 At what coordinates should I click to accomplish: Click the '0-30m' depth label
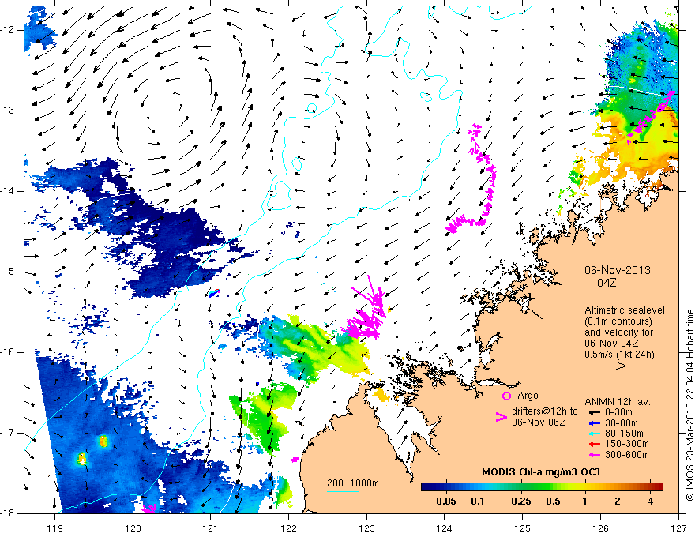[618, 412]
